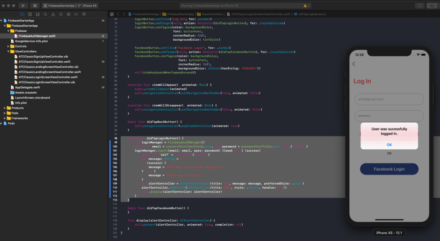This screenshot has width=440, height=241.
Task: Open the Source Control navigator icon
Action: click(x=30, y=14)
